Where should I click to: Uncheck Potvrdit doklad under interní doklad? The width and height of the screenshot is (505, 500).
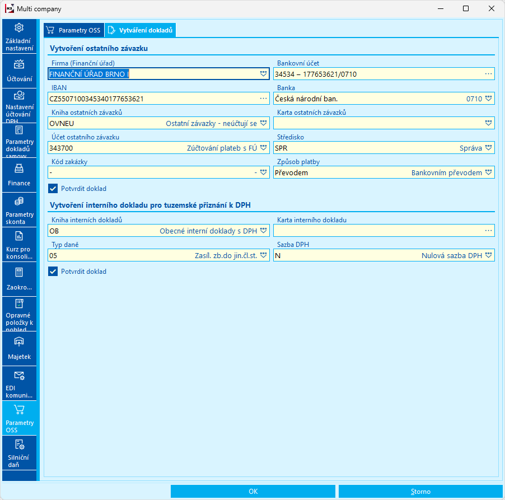(x=53, y=272)
